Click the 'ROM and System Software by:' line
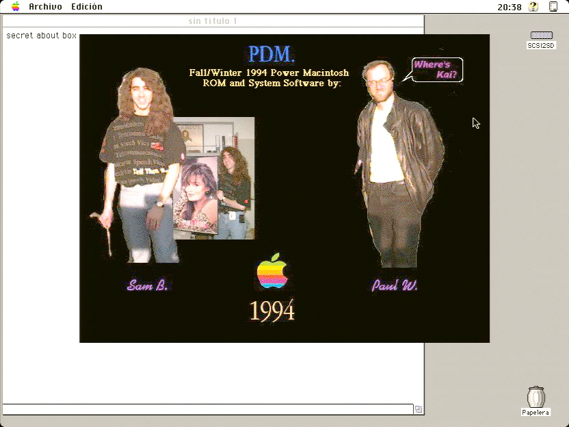This screenshot has width=569, height=427. pyautogui.click(x=272, y=83)
